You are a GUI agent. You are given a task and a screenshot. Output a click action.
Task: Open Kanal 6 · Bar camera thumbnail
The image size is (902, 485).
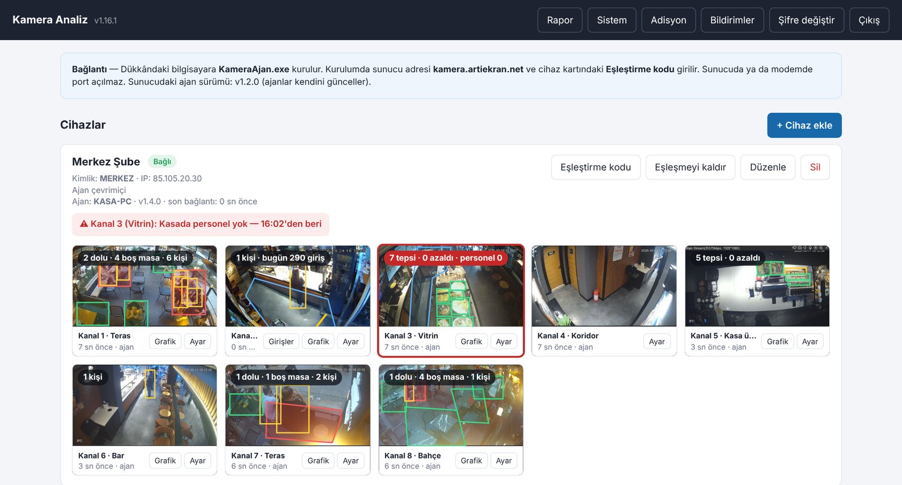144,405
